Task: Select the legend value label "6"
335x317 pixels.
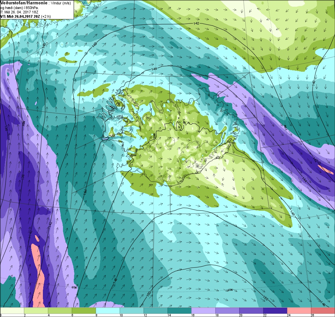Action: [72, 315]
